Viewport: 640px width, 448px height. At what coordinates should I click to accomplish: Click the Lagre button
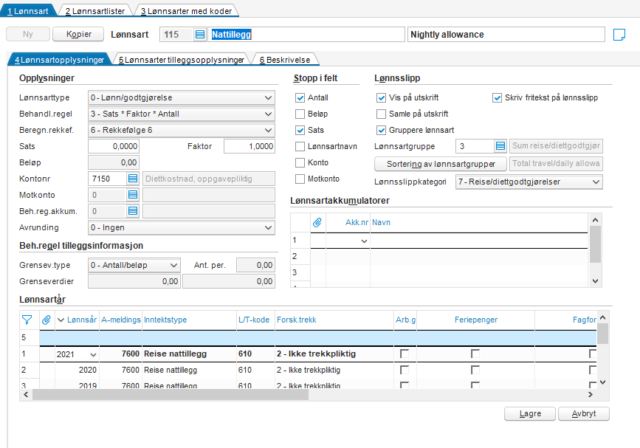[x=529, y=414]
